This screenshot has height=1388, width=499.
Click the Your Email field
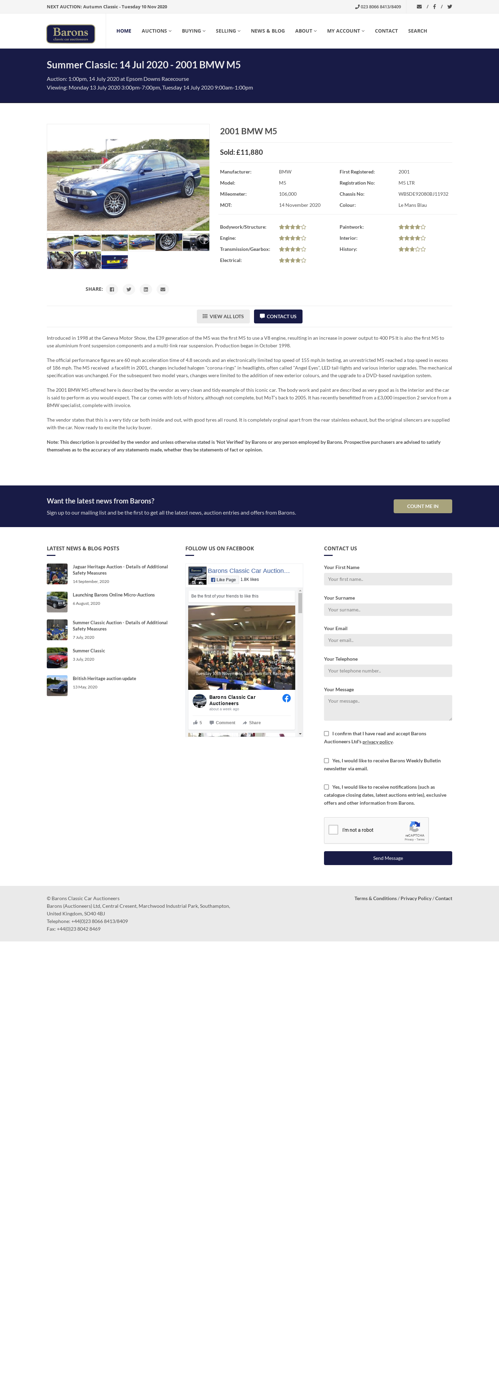[x=387, y=640]
